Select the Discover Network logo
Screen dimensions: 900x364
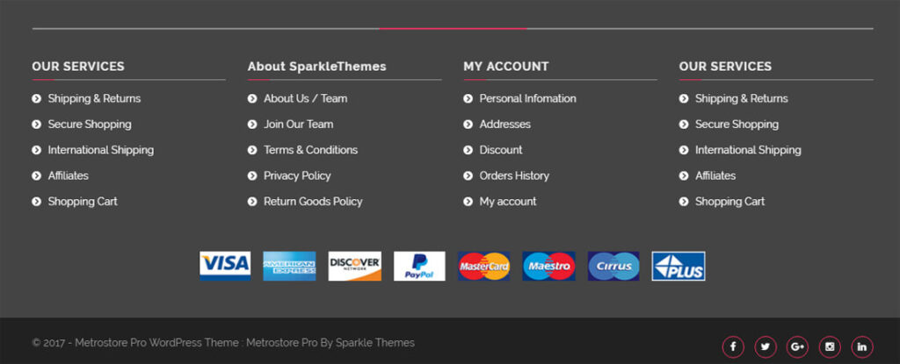click(354, 266)
